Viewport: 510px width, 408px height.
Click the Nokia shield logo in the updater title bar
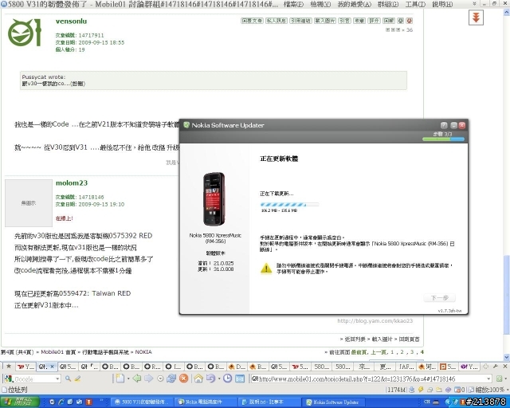click(x=185, y=125)
